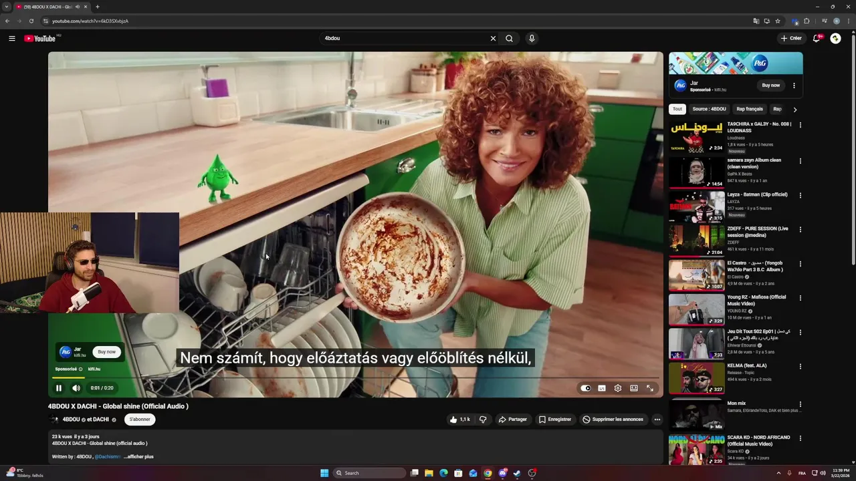The image size is (856, 481).
Task: Mute the video with the speaker icon
Action: [76, 388]
